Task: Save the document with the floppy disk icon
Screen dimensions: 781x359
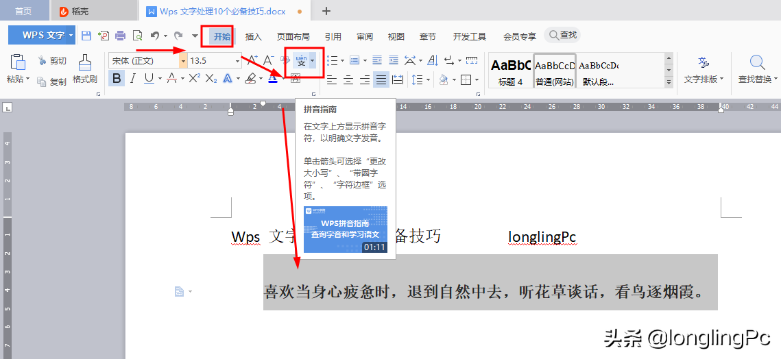Action: (86, 36)
